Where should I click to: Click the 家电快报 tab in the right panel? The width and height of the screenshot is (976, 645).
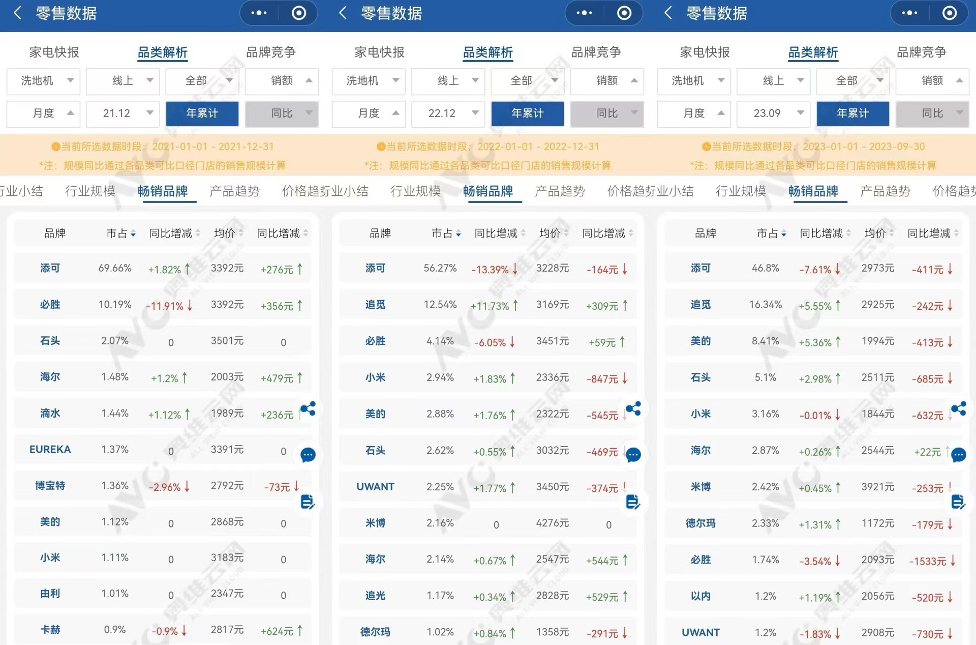tap(705, 52)
